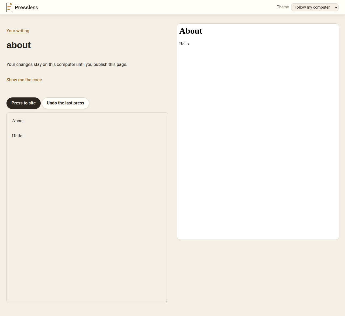Click the 'Theme' label text
The width and height of the screenshot is (345, 316).
(x=283, y=7)
